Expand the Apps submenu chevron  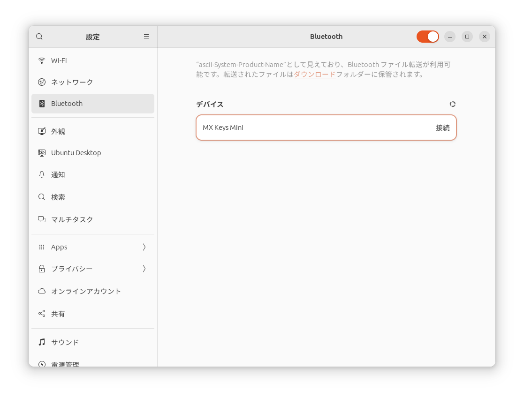click(x=144, y=247)
